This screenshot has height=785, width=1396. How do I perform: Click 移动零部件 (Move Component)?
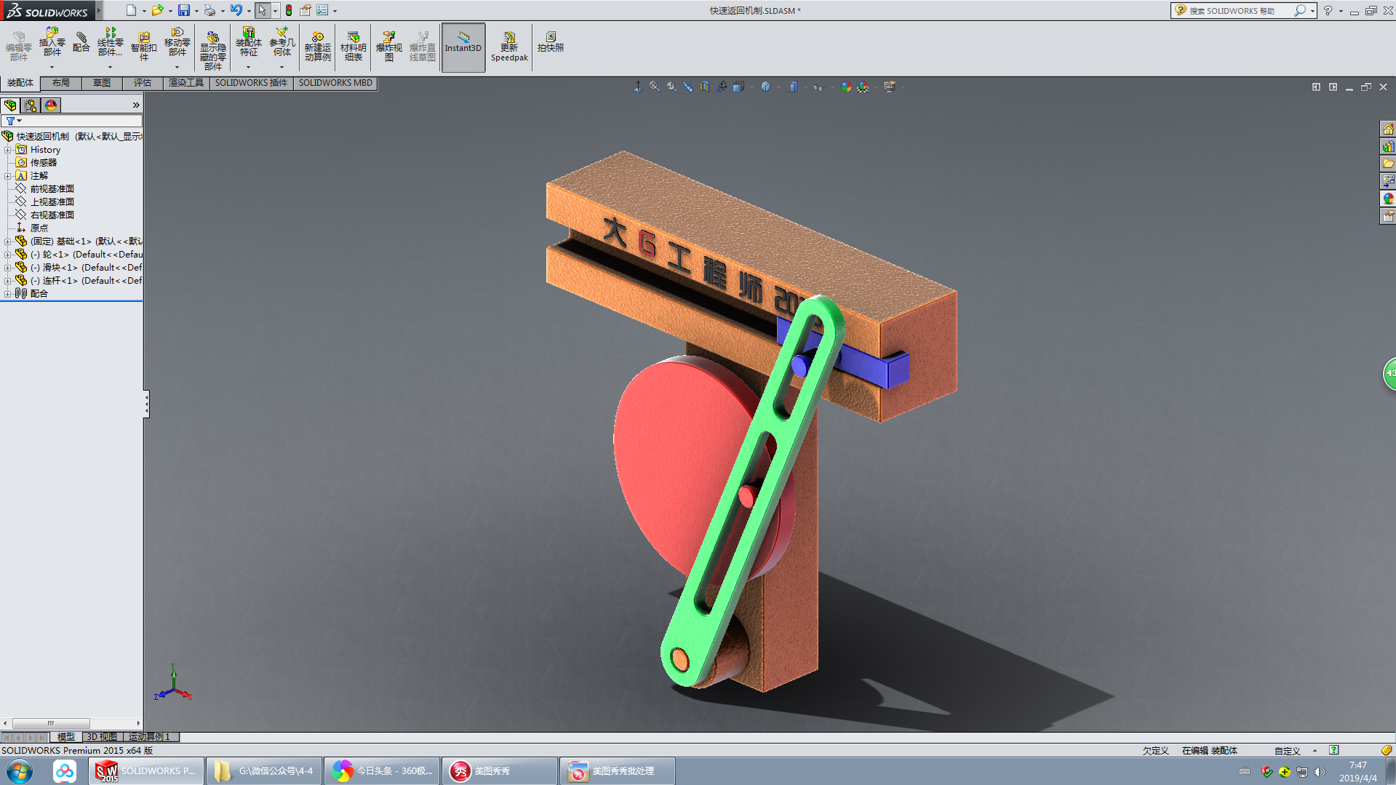click(177, 42)
